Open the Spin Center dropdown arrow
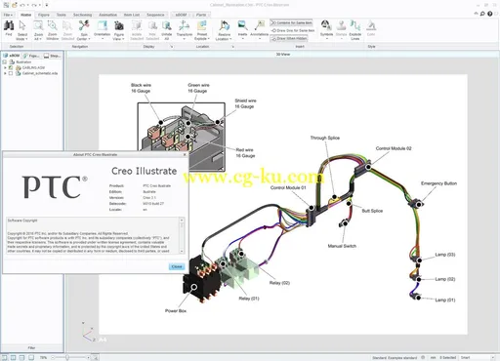Screen dimensions: 500x361 tap(89, 39)
